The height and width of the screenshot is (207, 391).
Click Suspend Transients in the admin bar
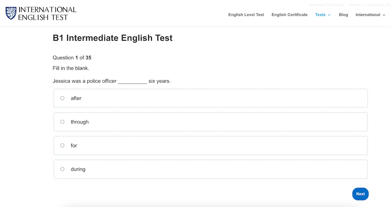pos(326,5)
